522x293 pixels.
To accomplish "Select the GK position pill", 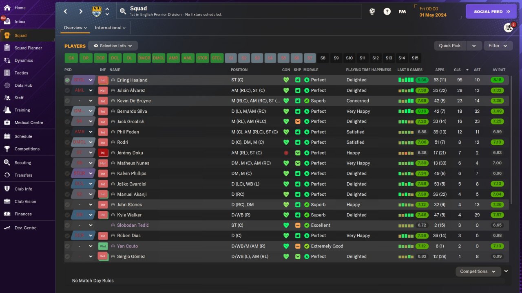I will pyautogui.click(x=71, y=58).
